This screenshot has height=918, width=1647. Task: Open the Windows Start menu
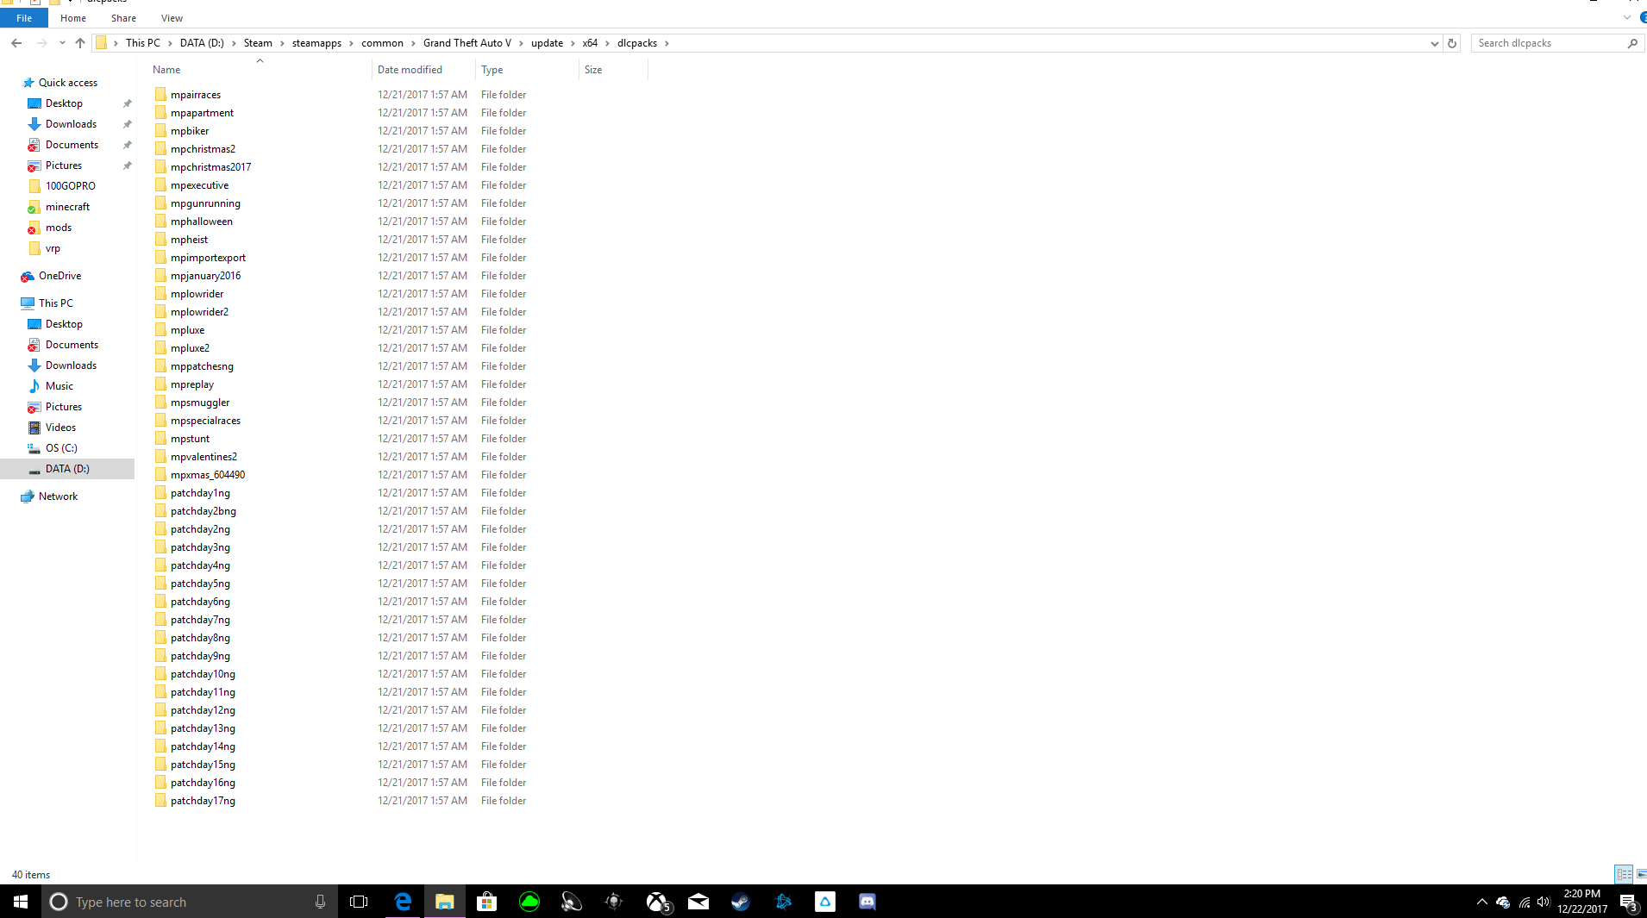point(21,902)
